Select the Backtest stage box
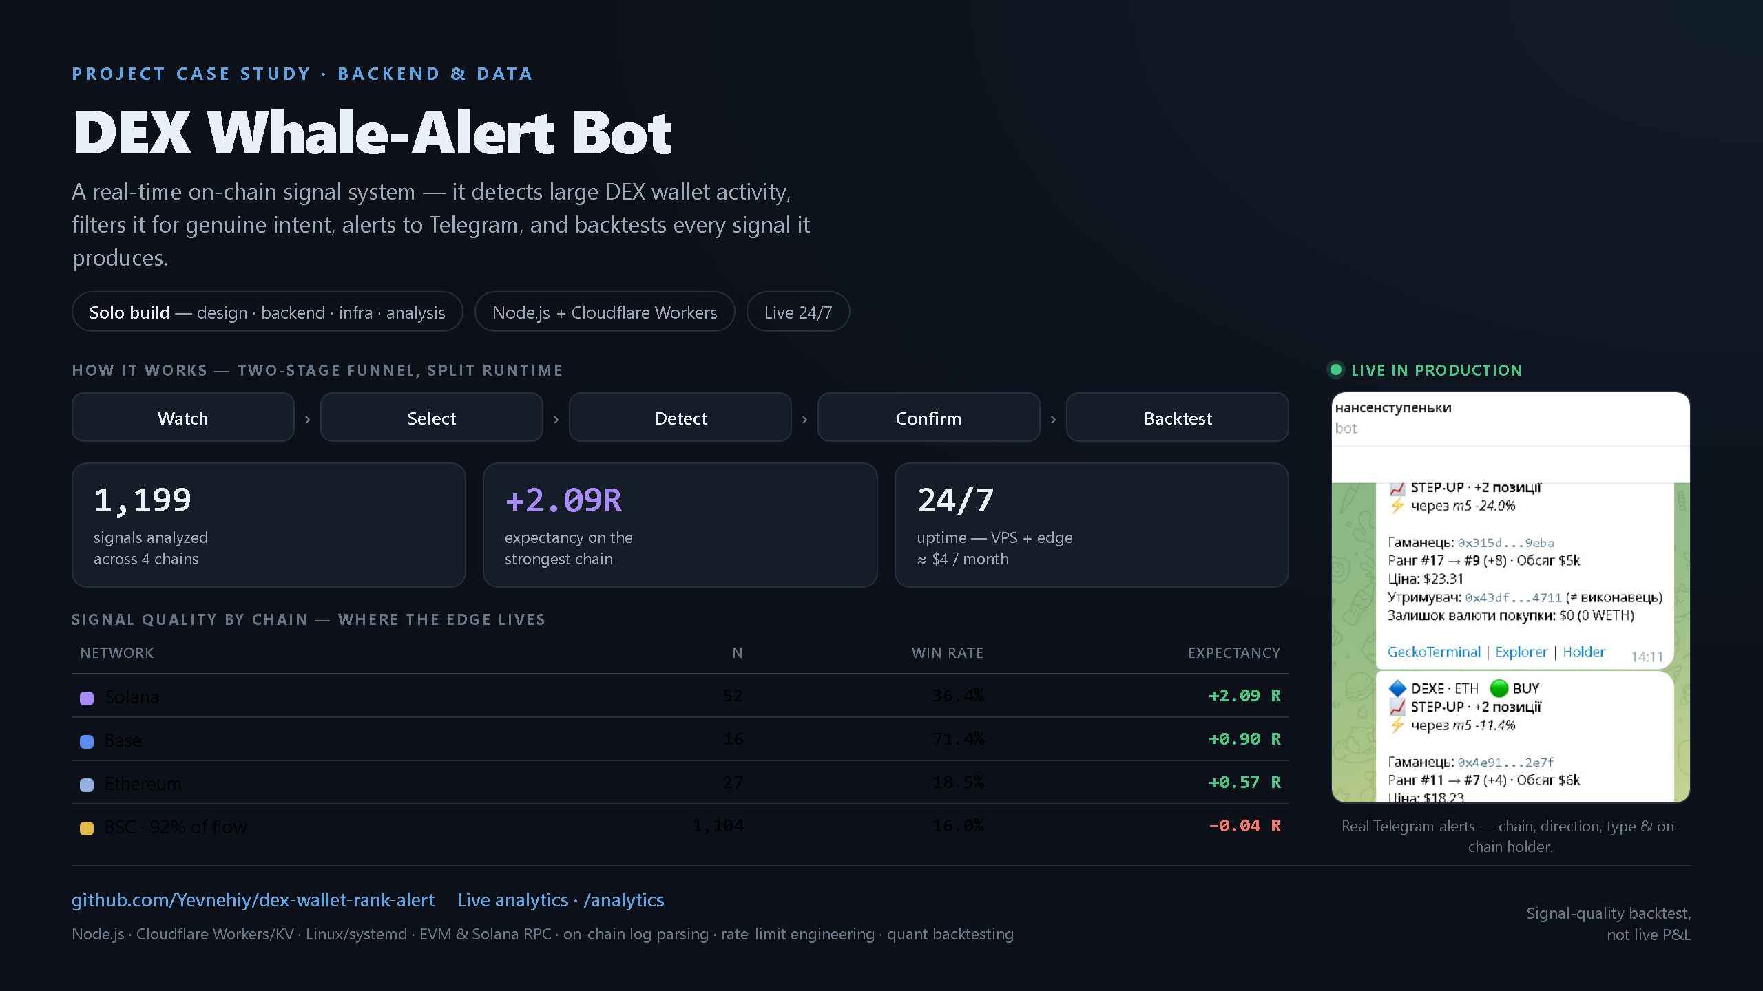1763x991 pixels. [1178, 418]
